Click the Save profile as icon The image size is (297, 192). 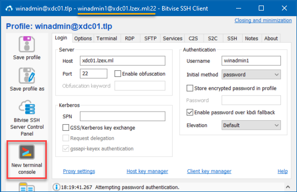pos(27,75)
